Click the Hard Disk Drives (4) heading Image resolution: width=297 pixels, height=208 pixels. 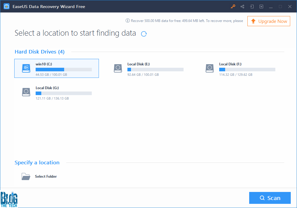pyautogui.click(x=40, y=52)
